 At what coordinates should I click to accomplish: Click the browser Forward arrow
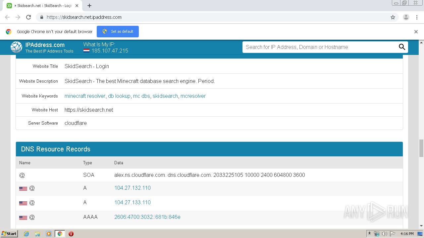18,17
